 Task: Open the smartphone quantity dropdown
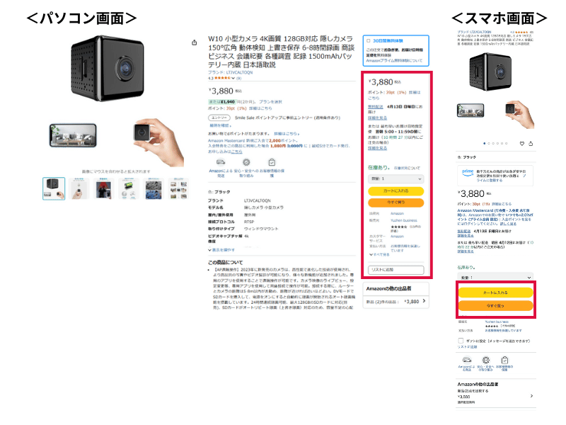[495, 277]
